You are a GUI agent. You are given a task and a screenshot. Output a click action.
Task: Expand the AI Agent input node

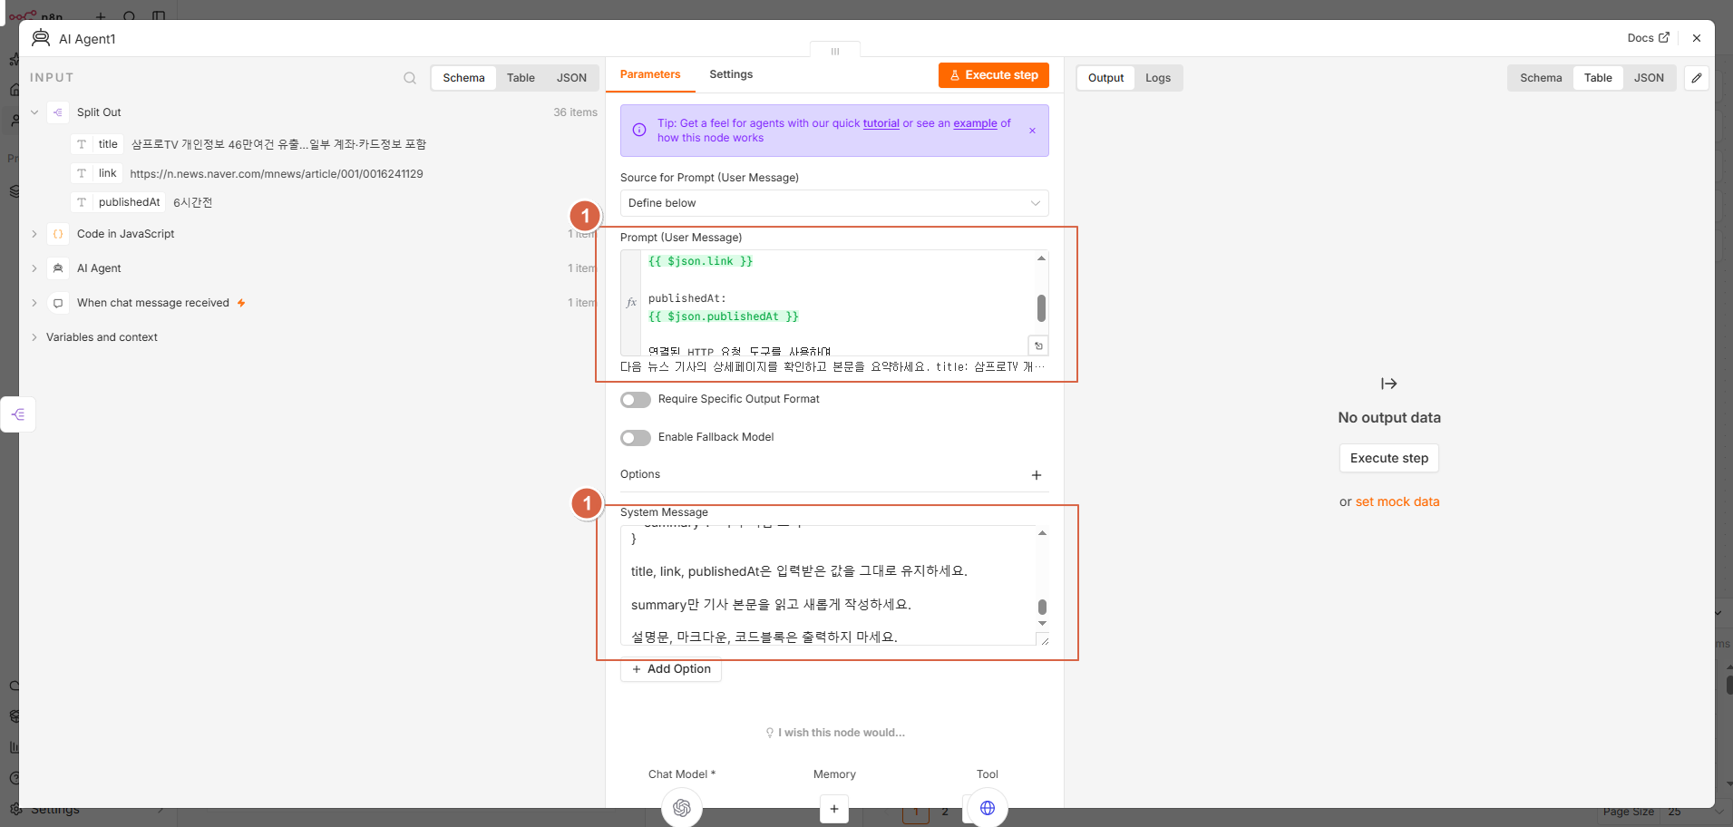34,268
